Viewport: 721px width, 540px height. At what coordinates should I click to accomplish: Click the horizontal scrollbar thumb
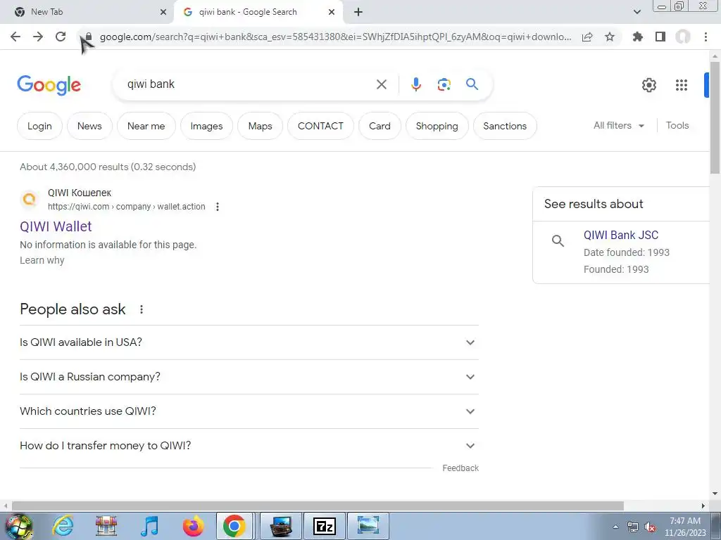pos(318,506)
